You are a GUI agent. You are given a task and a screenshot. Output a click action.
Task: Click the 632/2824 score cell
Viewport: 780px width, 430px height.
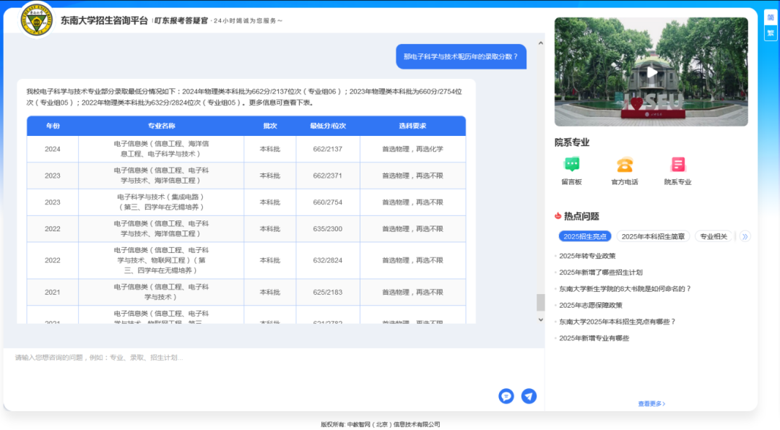[x=328, y=260]
